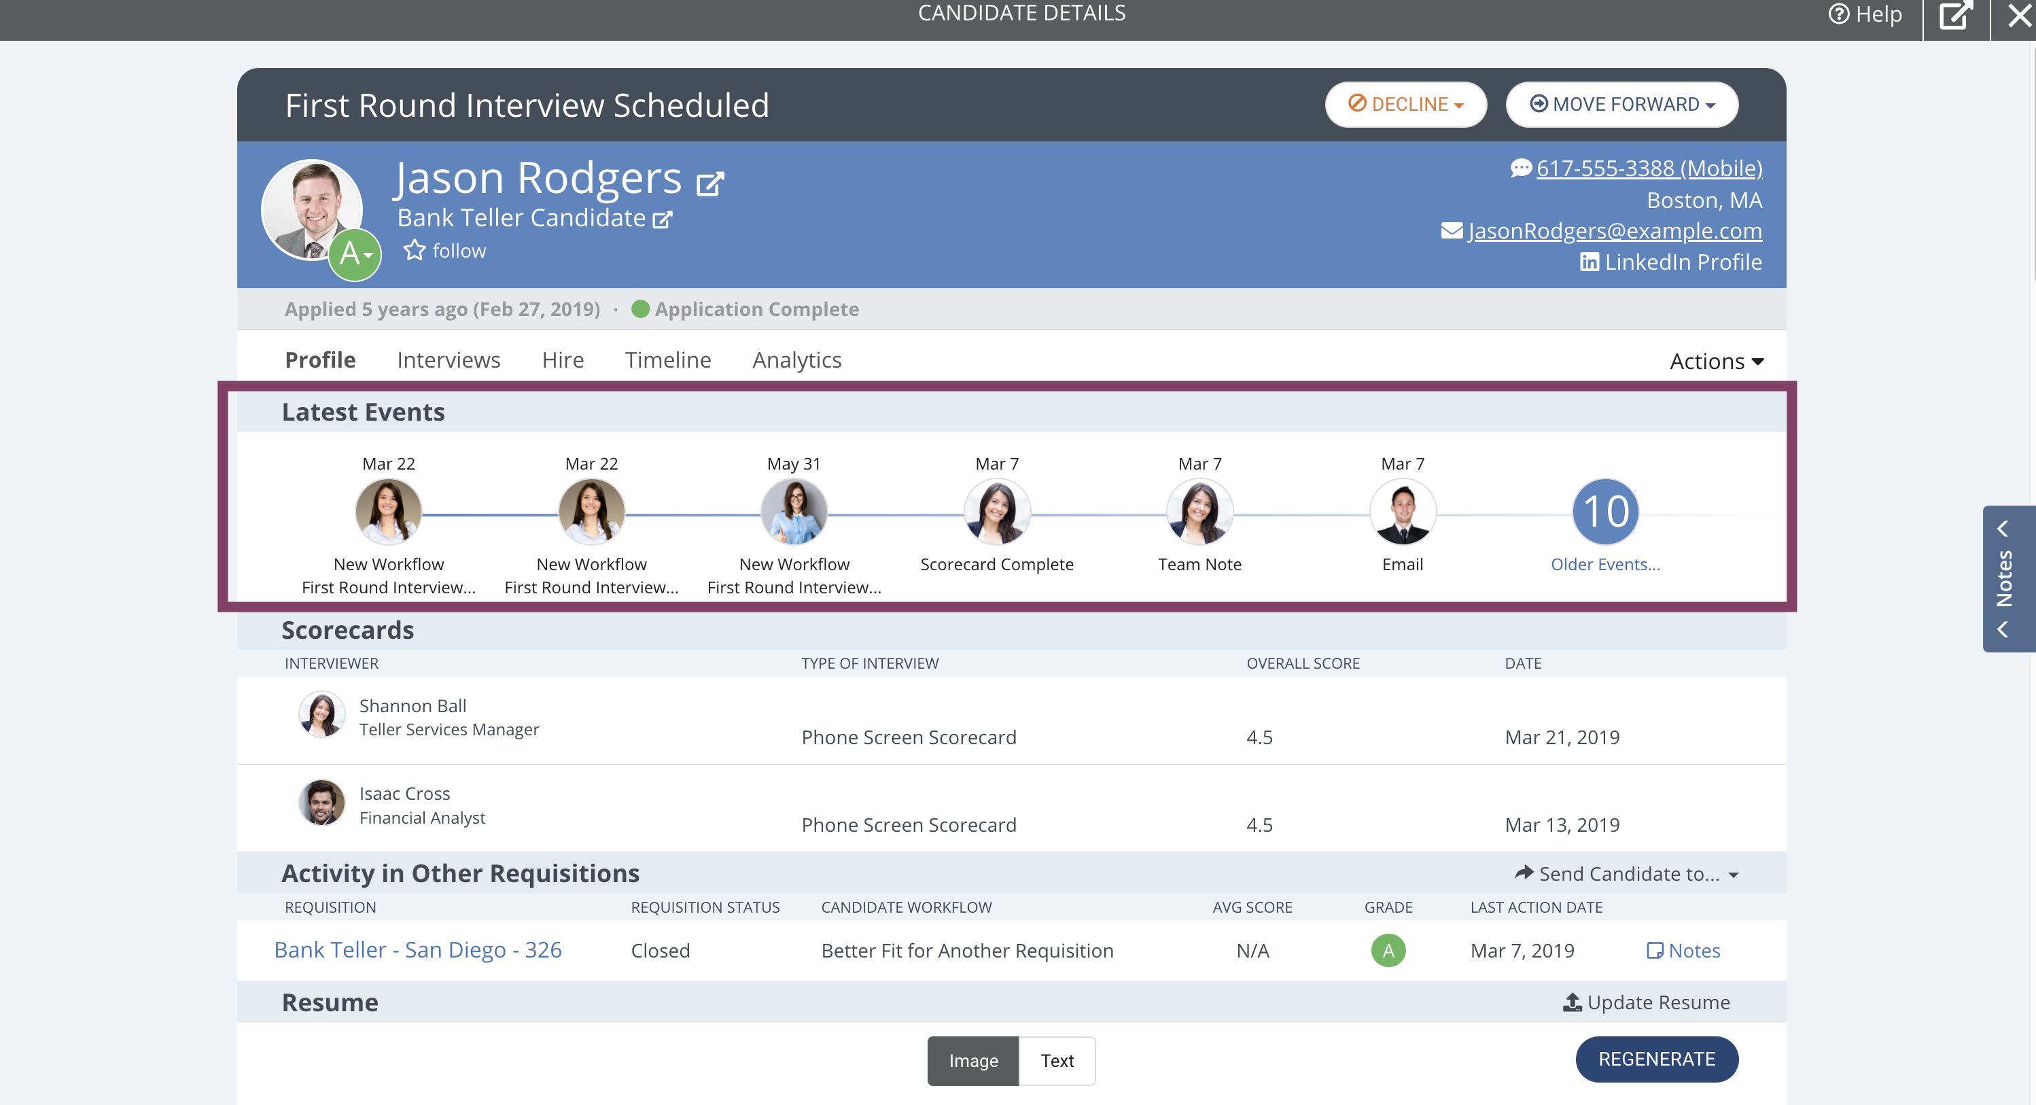2036x1105 pixels.
Task: Open Notes for San Diego requisition
Action: [1683, 951]
